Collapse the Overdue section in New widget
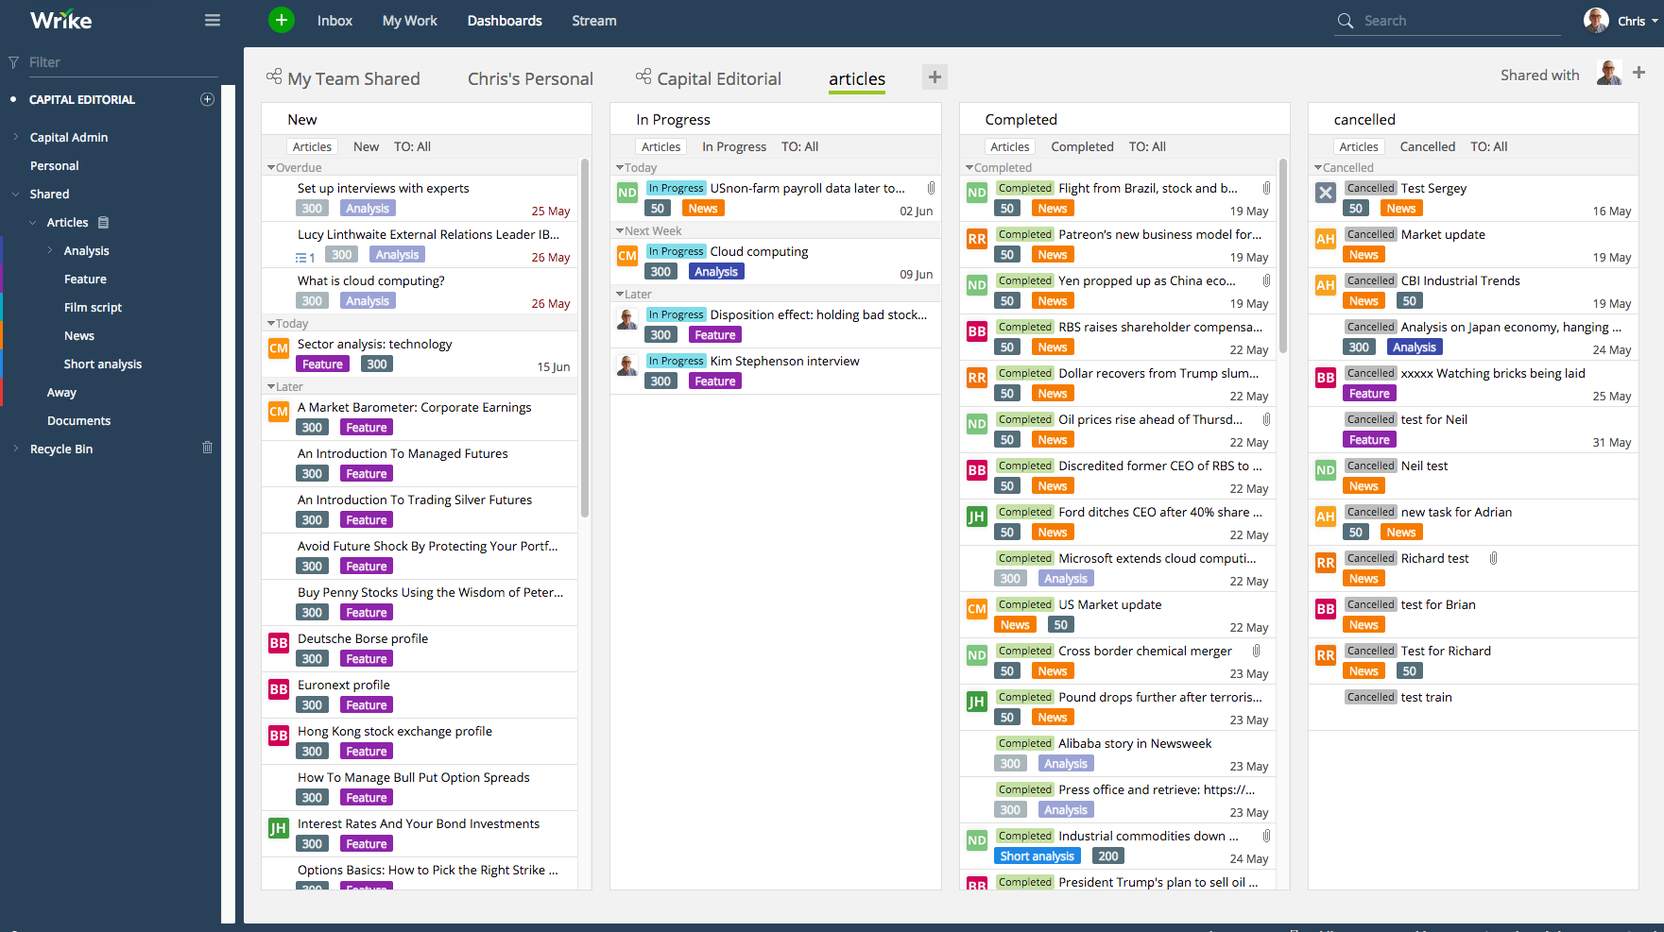Screen dimensions: 1664x932 270,167
